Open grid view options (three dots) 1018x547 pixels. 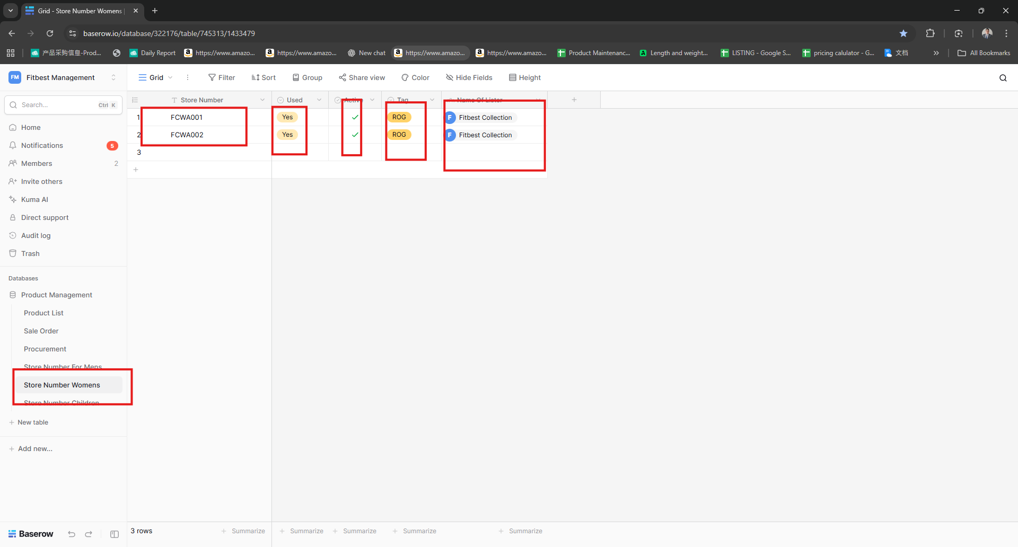187,77
